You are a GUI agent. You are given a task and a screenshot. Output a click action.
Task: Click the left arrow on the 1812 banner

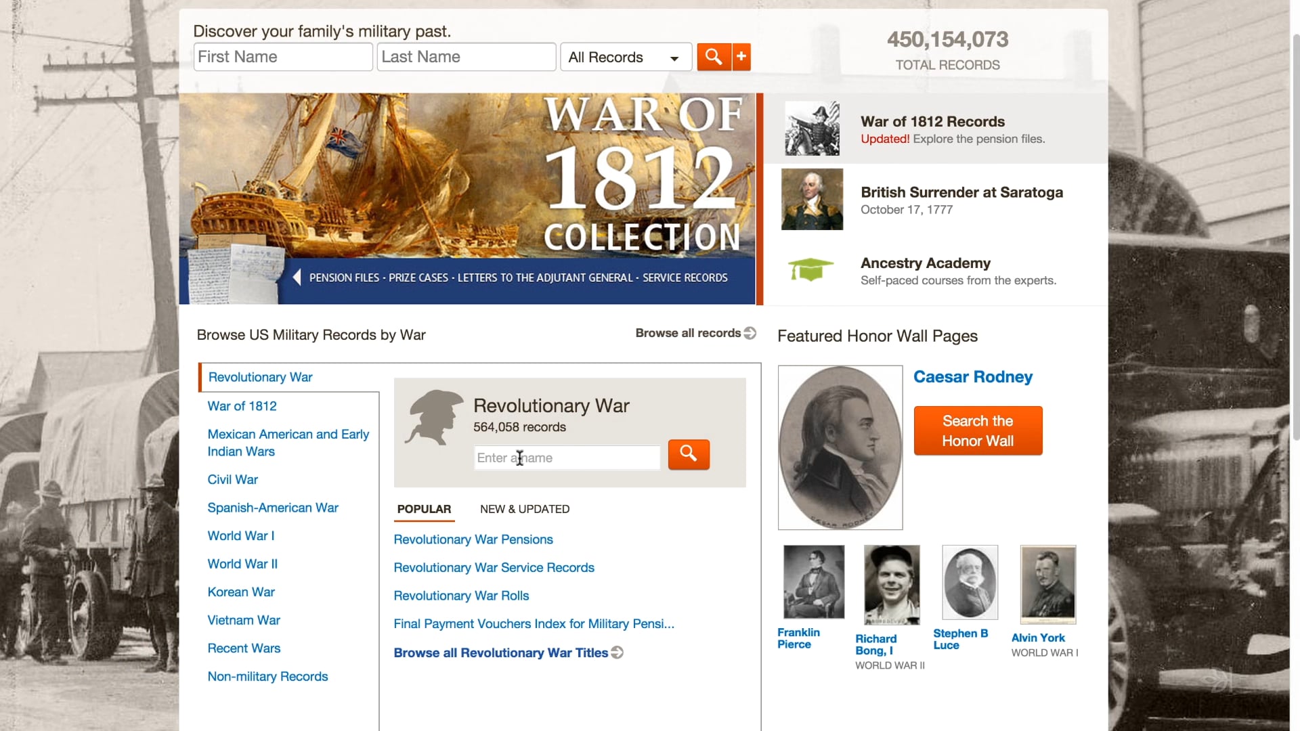point(297,278)
